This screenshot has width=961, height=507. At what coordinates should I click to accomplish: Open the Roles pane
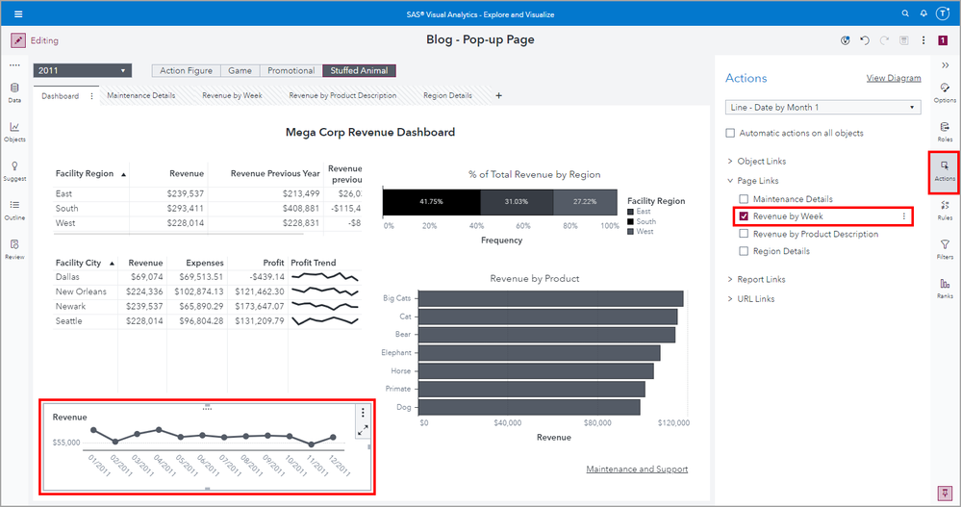945,132
